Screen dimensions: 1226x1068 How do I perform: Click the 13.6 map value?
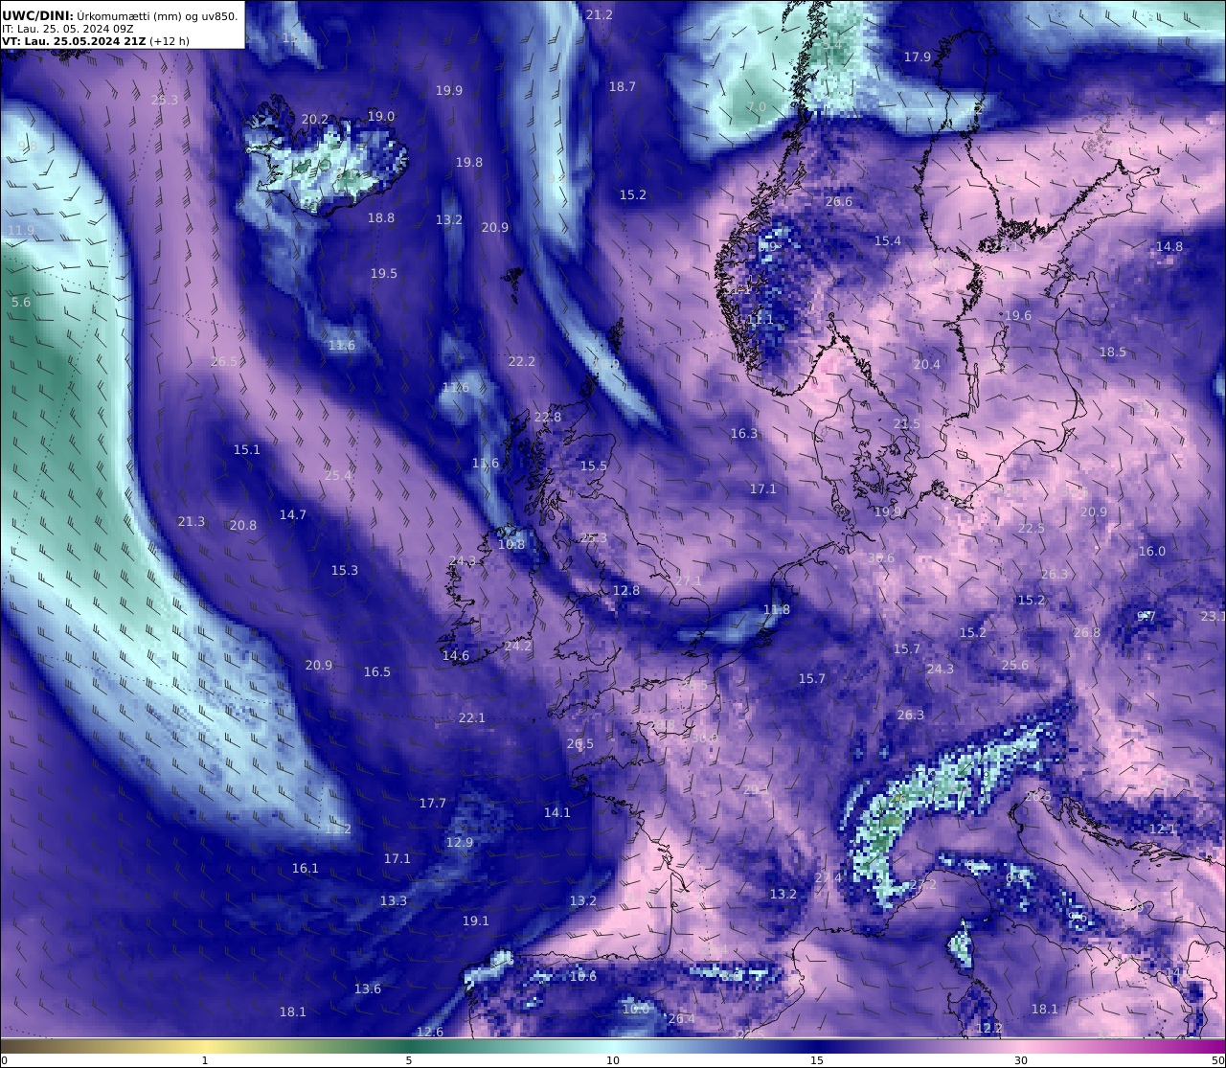(x=368, y=988)
